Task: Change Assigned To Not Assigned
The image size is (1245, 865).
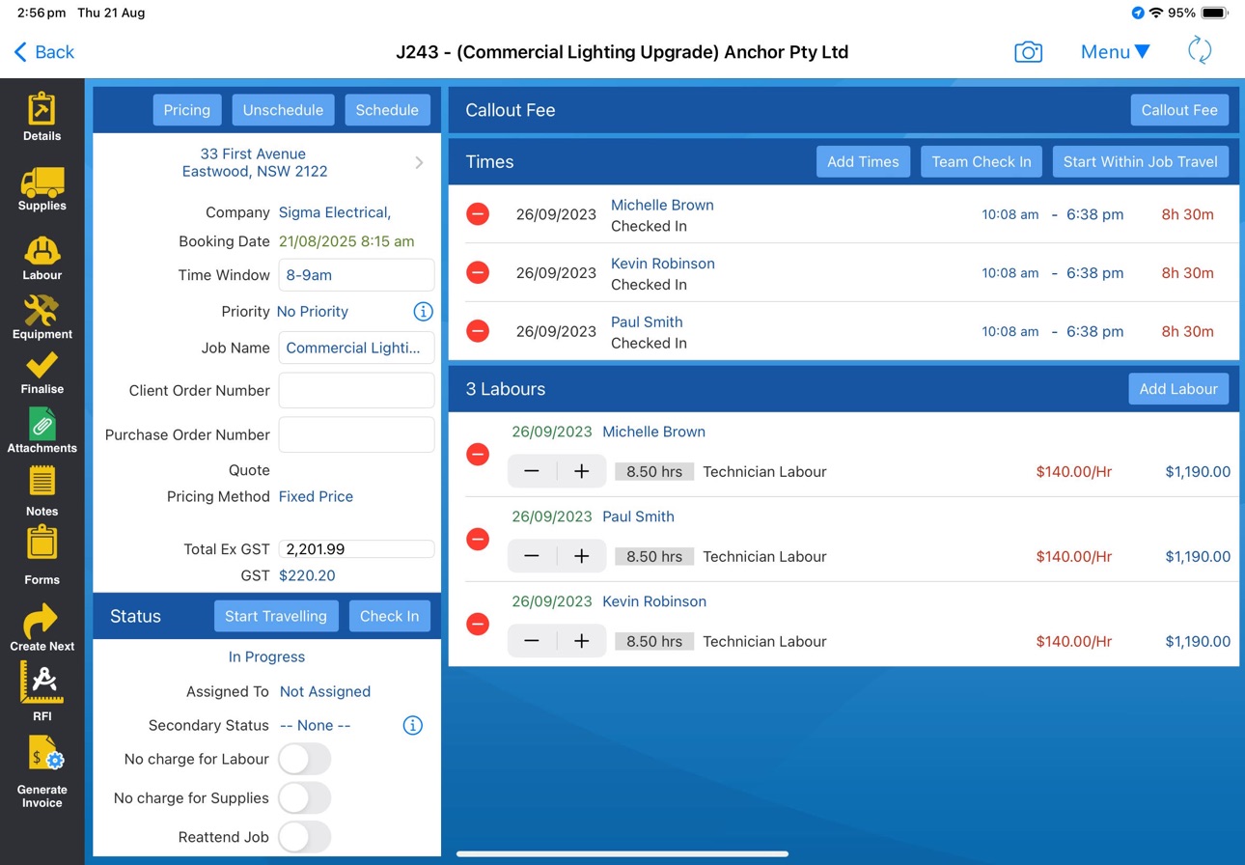Action: [325, 691]
